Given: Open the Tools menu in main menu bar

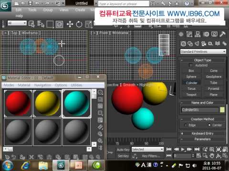Looking at the screenshot, I should (32, 10).
